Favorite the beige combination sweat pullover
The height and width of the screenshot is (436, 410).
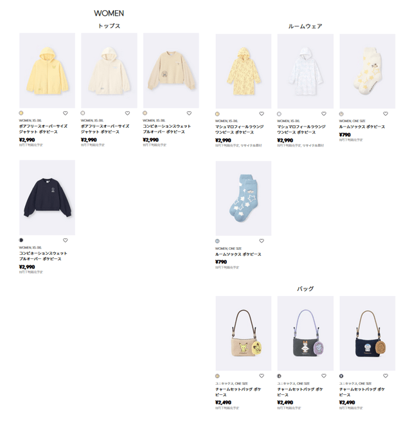[190, 113]
